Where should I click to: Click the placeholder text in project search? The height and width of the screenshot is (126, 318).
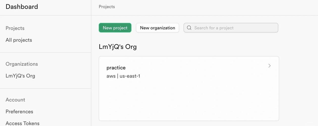point(214,28)
